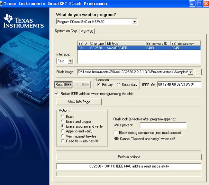This screenshot has width=209, height=185.
Task: Click the Perform actions button
Action: (129, 157)
